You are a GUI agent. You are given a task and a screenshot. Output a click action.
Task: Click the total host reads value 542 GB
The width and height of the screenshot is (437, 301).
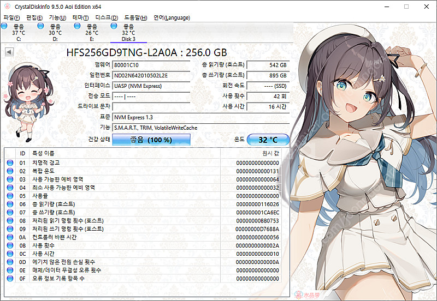pos(268,65)
